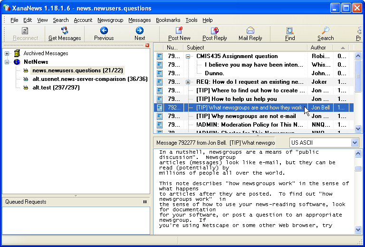The height and width of the screenshot is (247, 365).
Task: Open the Find toolbar tool
Action: pyautogui.click(x=290, y=31)
